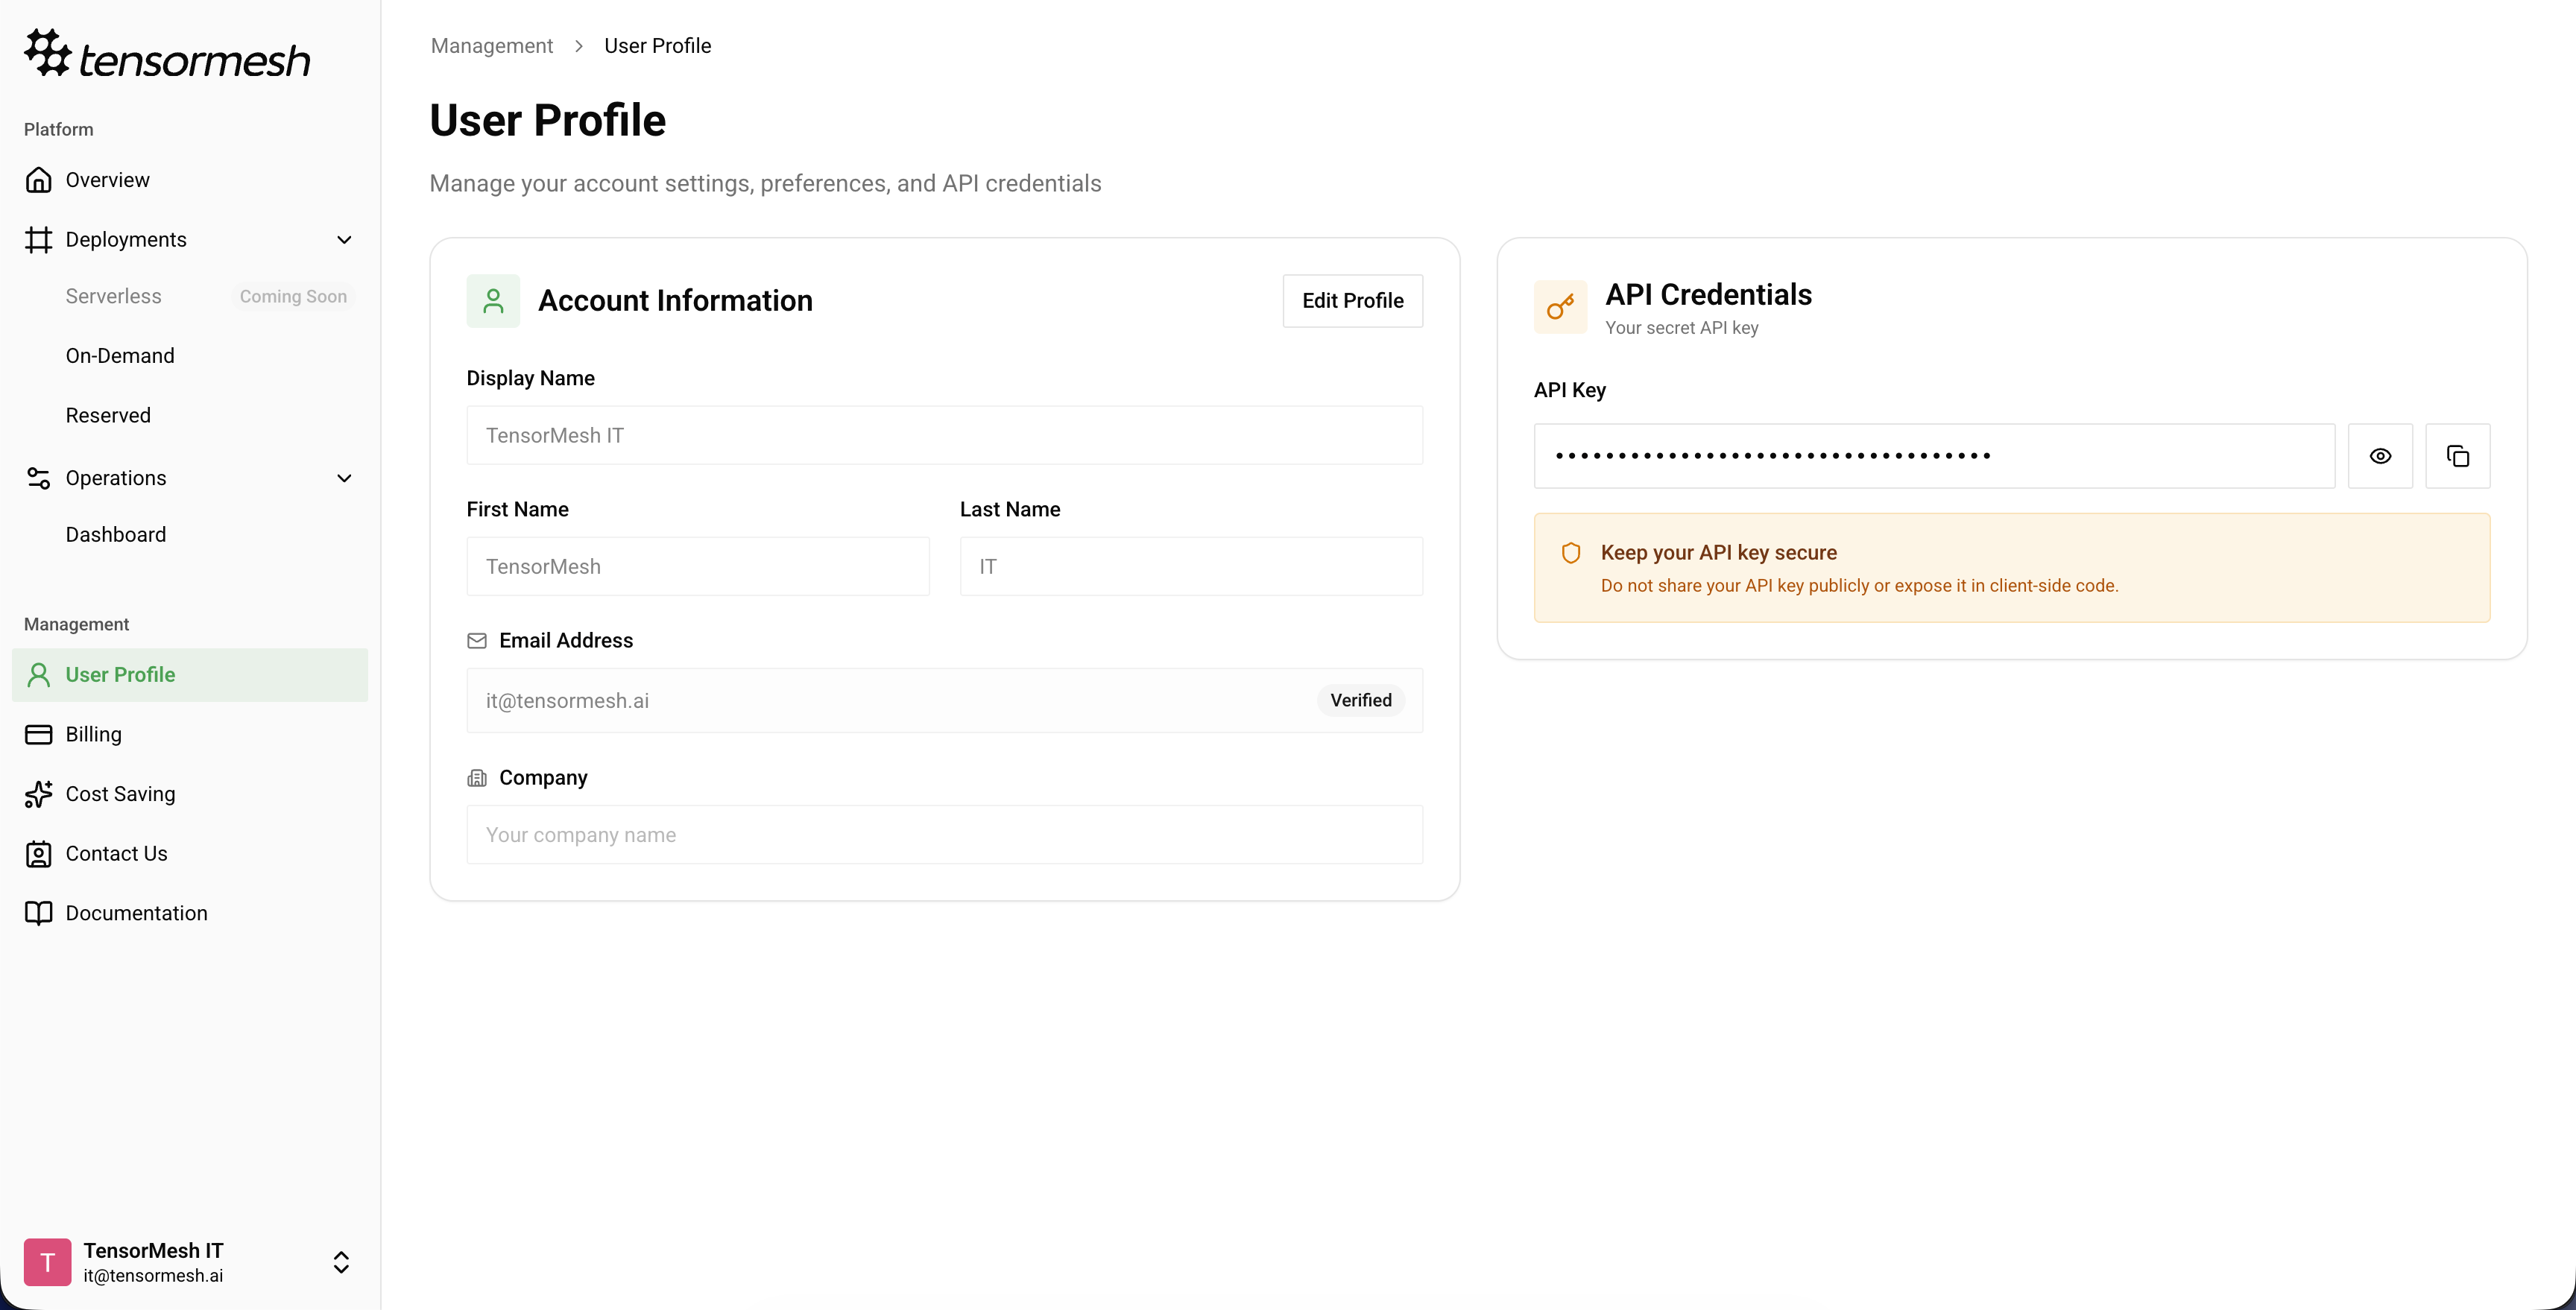Click the Operations icon in sidebar
Viewport: 2576px width, 1310px height.
pyautogui.click(x=39, y=478)
